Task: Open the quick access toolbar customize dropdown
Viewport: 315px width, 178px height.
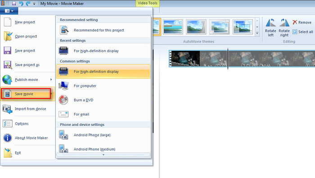Action: 34,4
